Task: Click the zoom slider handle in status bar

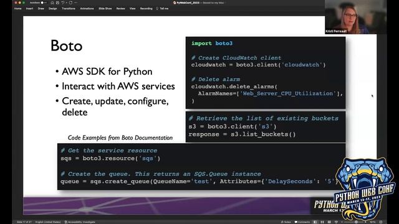Action: point(356,222)
